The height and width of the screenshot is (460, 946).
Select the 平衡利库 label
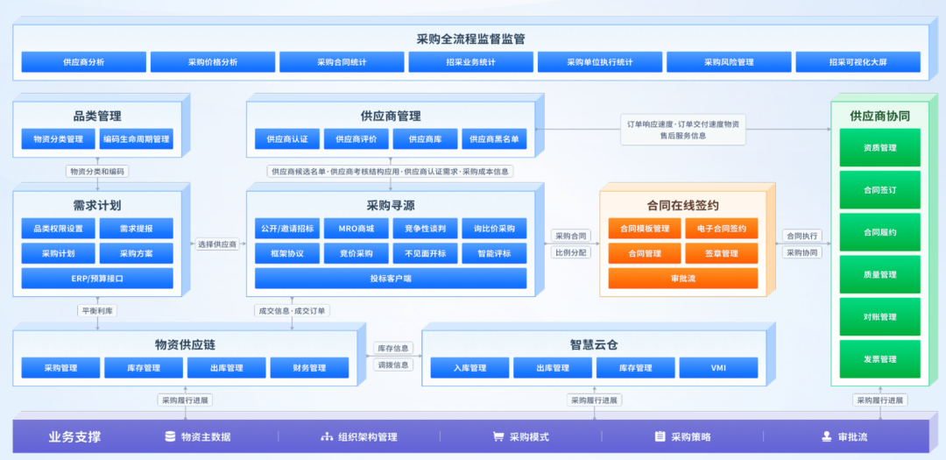[x=97, y=311]
